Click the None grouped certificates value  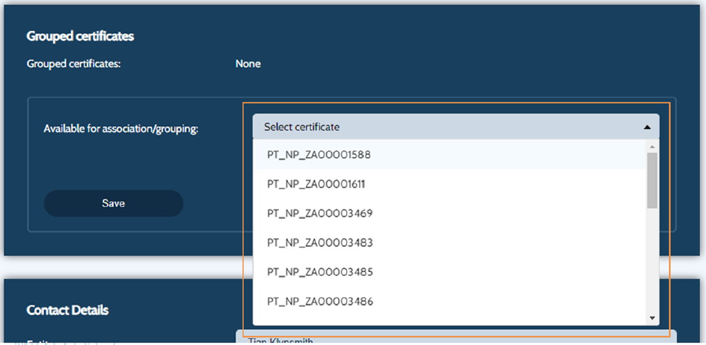tap(248, 64)
